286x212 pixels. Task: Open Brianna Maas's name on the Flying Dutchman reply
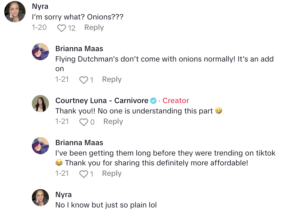[x=79, y=49]
